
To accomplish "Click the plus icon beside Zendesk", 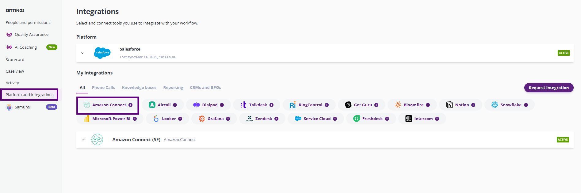I will tap(276, 119).
